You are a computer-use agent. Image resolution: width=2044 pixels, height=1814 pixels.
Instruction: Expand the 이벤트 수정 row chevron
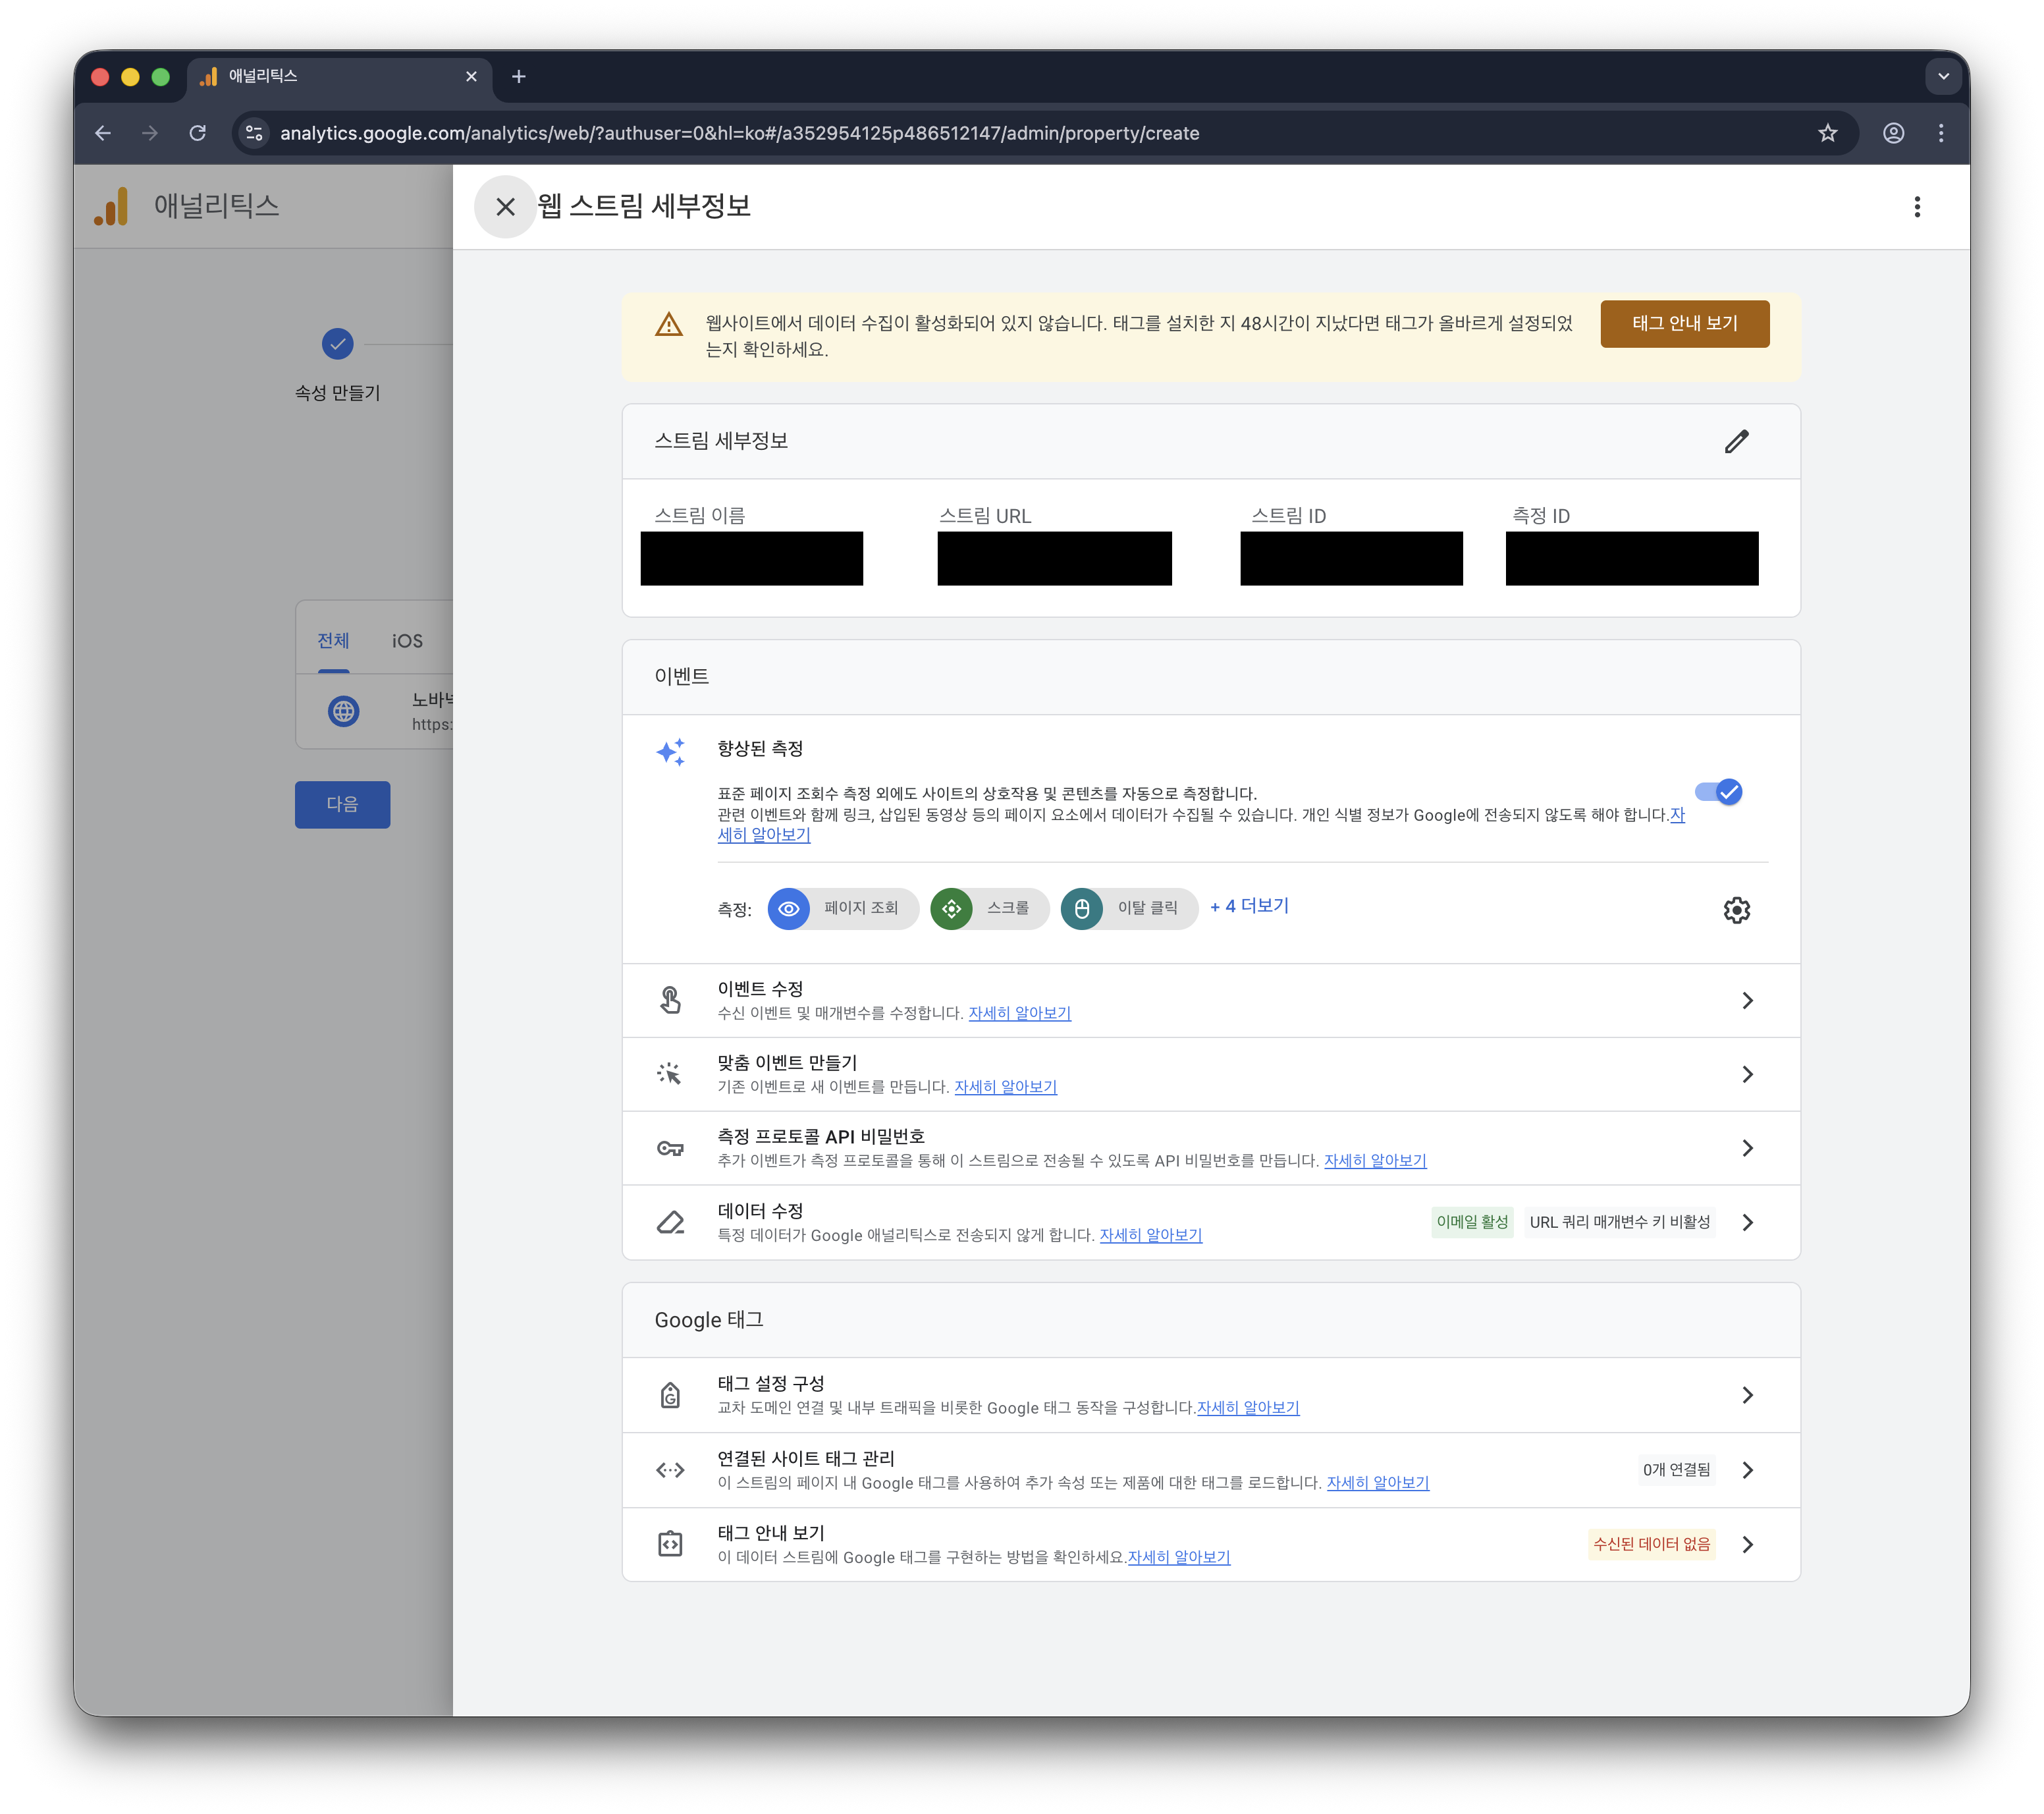coord(1747,1001)
